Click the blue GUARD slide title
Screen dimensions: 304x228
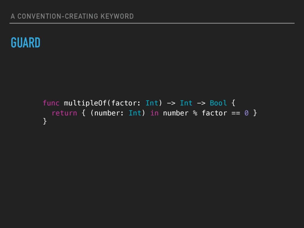(x=26, y=43)
